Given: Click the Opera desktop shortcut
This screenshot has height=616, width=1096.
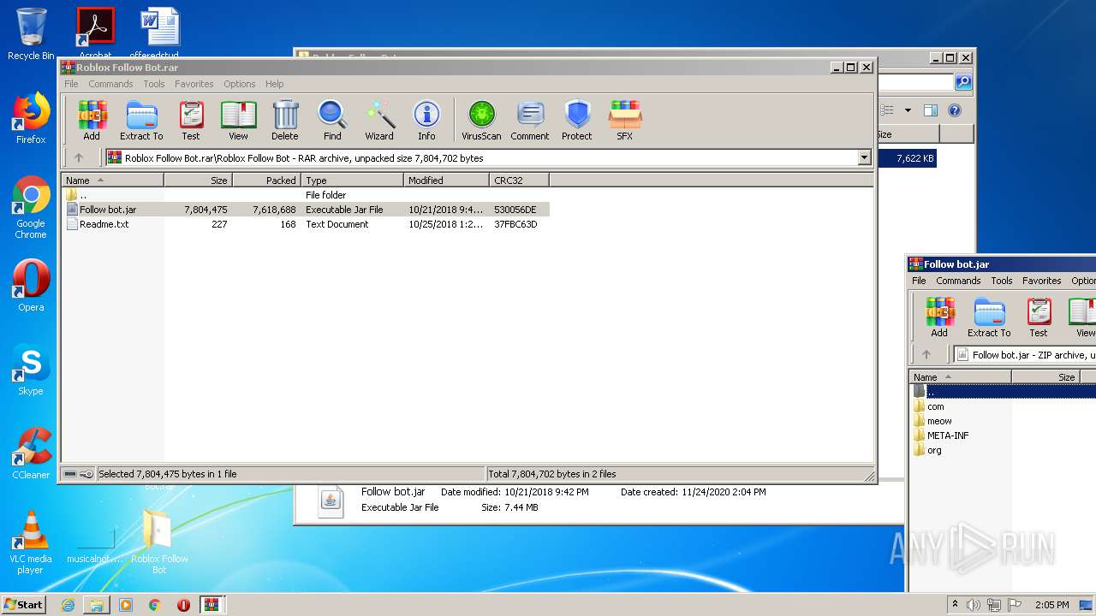Looking at the screenshot, I should pyautogui.click(x=31, y=286).
